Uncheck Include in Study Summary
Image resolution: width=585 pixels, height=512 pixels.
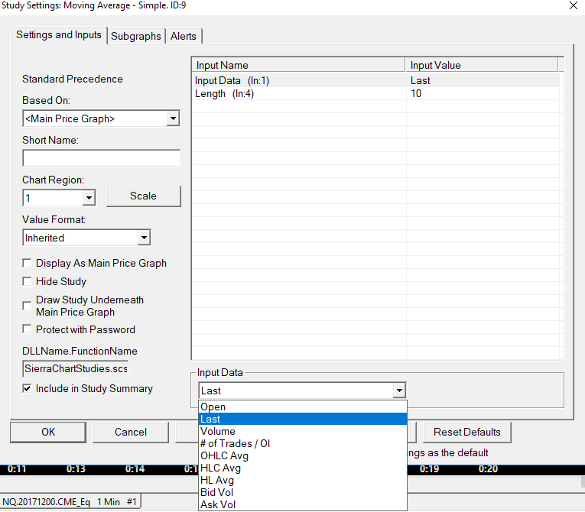27,388
